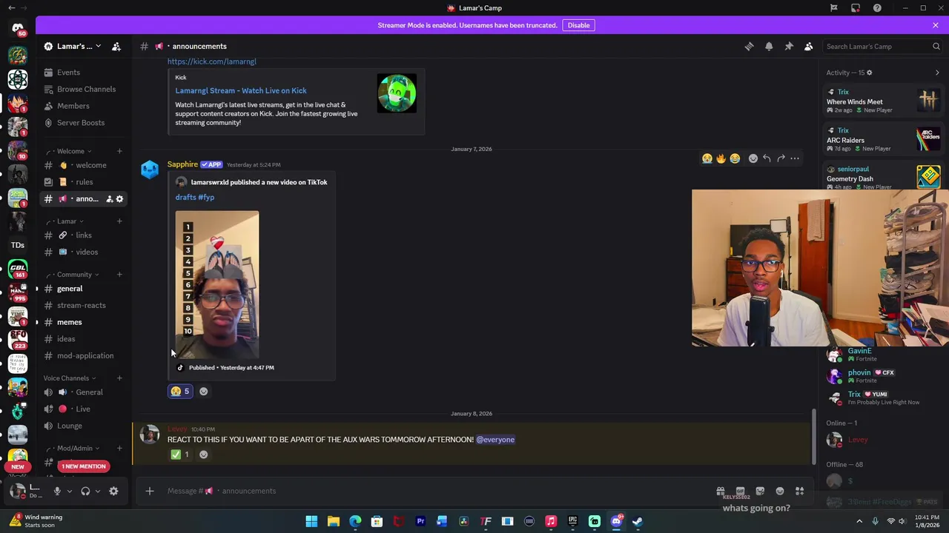
Task: Select the welcome channel
Action: coord(83,165)
